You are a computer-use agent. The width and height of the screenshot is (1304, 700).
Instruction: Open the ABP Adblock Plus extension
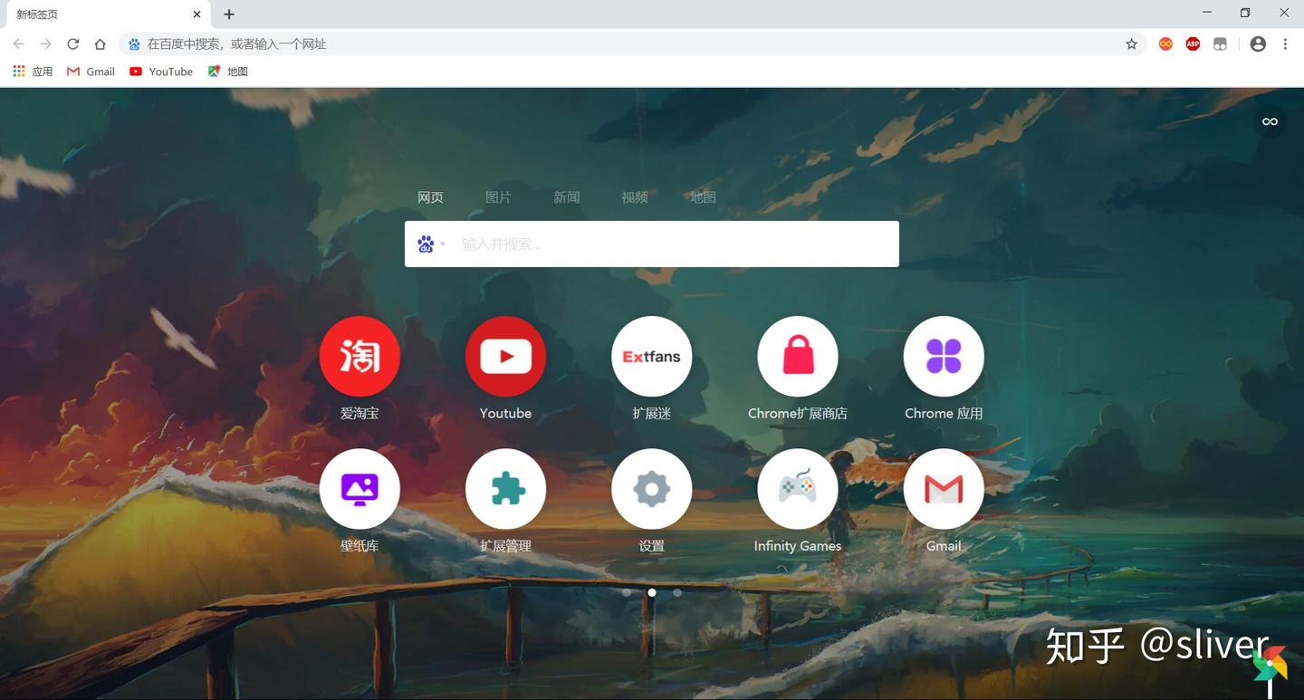click(1193, 43)
